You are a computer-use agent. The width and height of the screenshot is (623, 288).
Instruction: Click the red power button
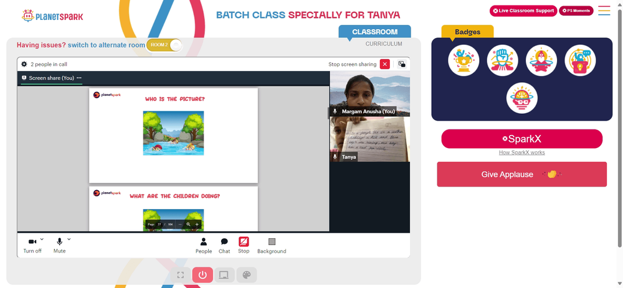(202, 275)
